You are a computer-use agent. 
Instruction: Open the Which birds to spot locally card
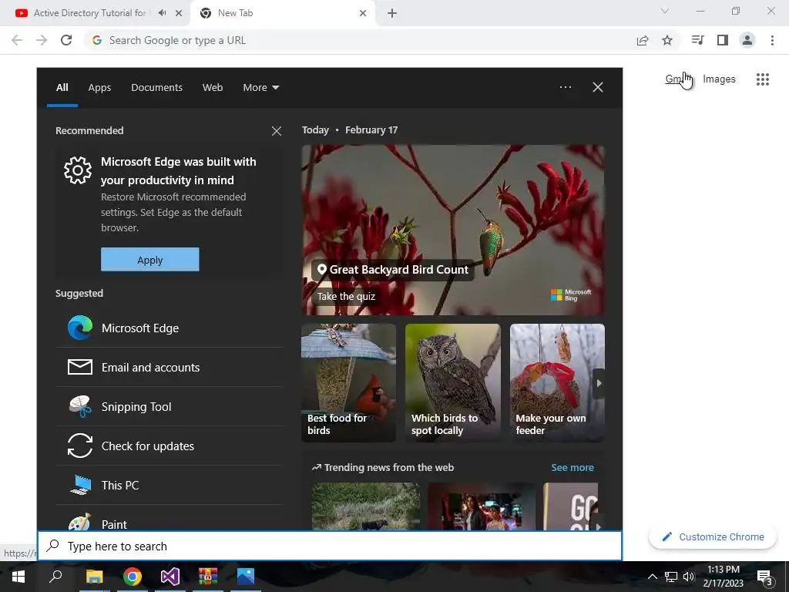pyautogui.click(x=453, y=382)
